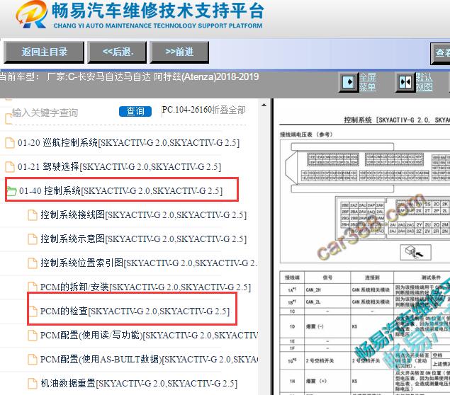The height and width of the screenshot is (395, 450).
Task: Go back with the <<后退 button
Action: click(117, 52)
